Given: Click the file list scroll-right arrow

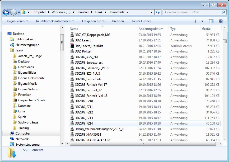Looking at the screenshot, I should click(220, 144).
